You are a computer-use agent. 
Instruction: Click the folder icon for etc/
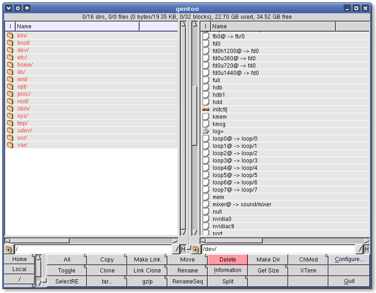tap(10, 58)
